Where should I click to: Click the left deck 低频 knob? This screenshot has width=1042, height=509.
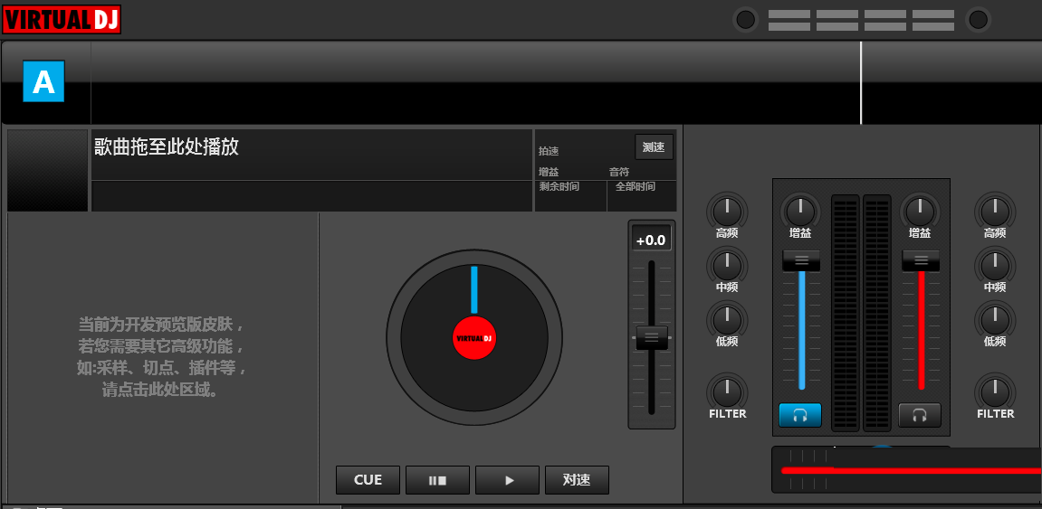click(727, 320)
